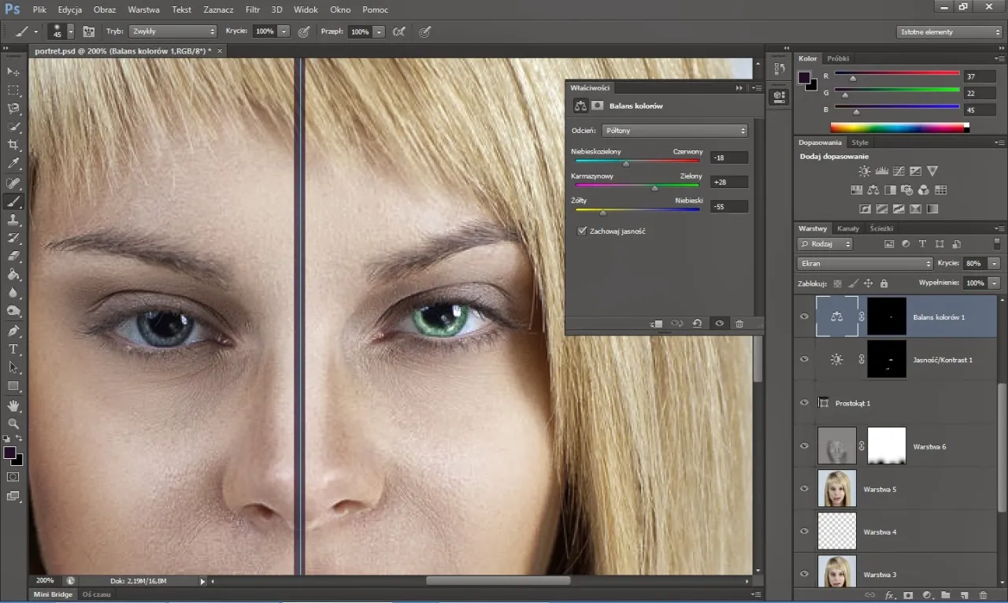Toggle the Zachowaj jasność checkbox
The height and width of the screenshot is (603, 1008).
point(582,231)
